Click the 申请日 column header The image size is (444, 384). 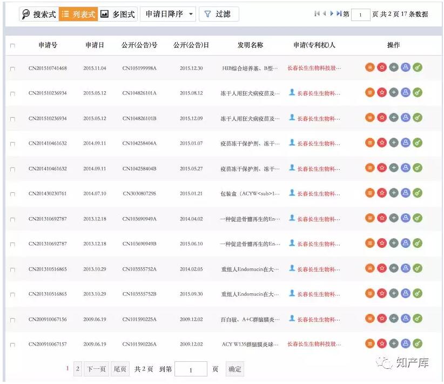click(95, 45)
